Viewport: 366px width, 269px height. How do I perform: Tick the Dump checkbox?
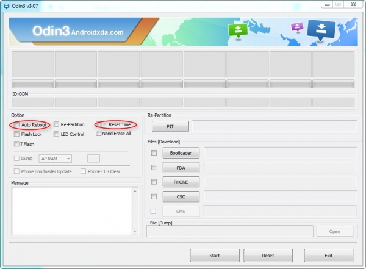(x=16, y=159)
